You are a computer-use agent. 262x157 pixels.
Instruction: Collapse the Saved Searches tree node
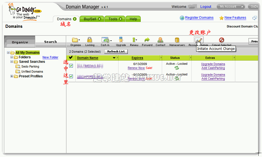12,62
